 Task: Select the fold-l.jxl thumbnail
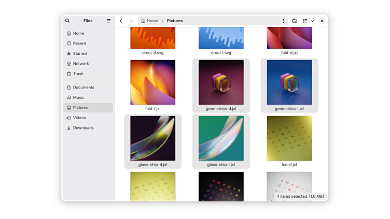(152, 82)
